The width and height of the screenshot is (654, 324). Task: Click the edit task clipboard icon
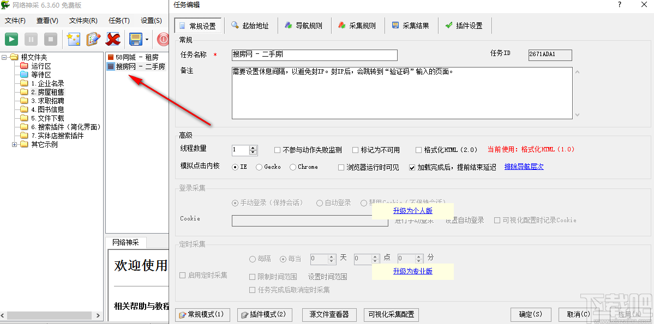[x=92, y=39]
